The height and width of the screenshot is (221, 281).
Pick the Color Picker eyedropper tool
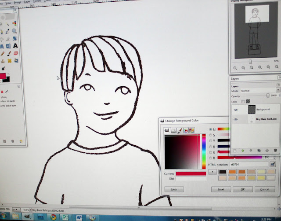tap(7, 31)
